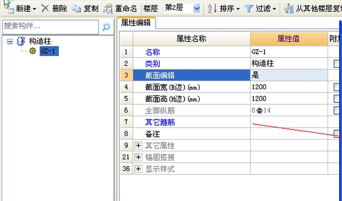Select the 截面编辑 property row

point(191,75)
